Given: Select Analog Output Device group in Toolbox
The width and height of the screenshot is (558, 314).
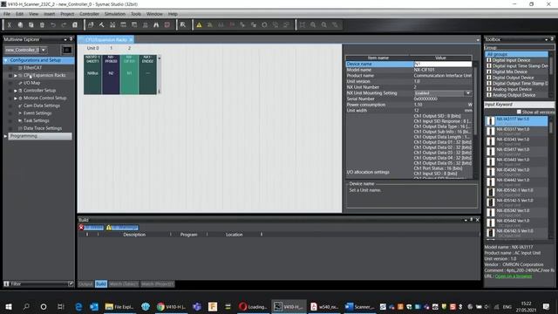Looking at the screenshot, I should (x=514, y=95).
